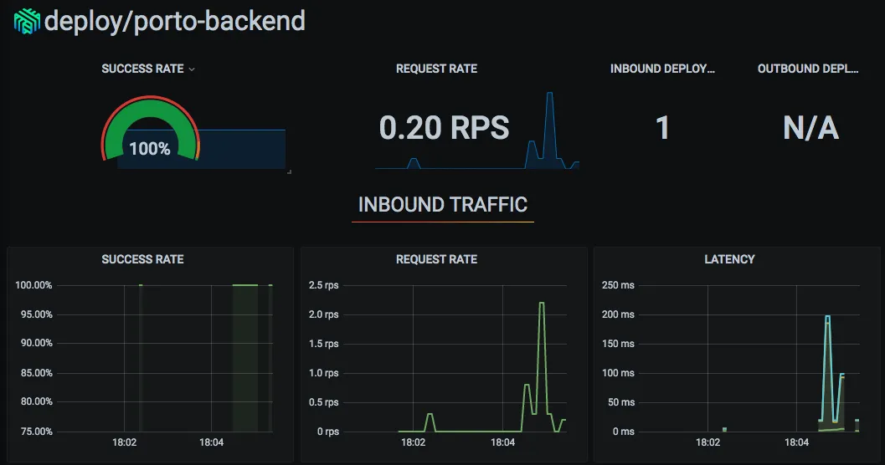This screenshot has height=465, width=885.
Task: Click the 200 ms peak in Latency graph
Action: (827, 318)
